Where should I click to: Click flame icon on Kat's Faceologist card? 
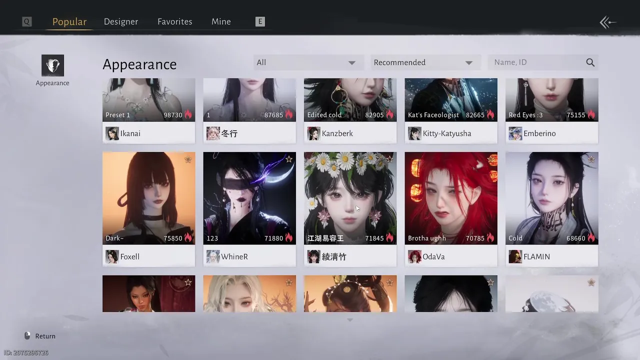pos(490,114)
